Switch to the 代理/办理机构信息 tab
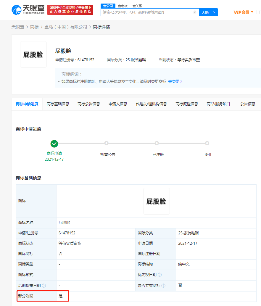Screen dimensions: 261x306 click(x=152, y=104)
